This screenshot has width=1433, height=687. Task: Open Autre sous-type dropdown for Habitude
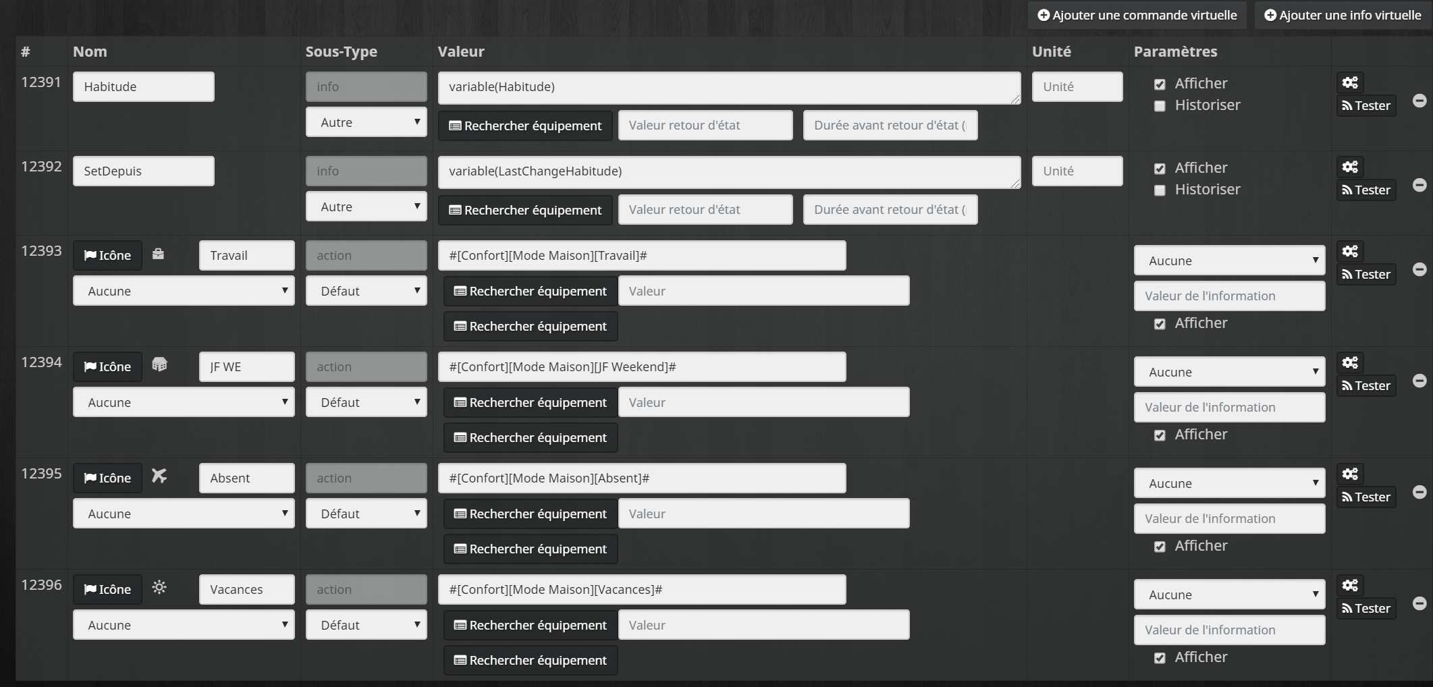(x=367, y=122)
